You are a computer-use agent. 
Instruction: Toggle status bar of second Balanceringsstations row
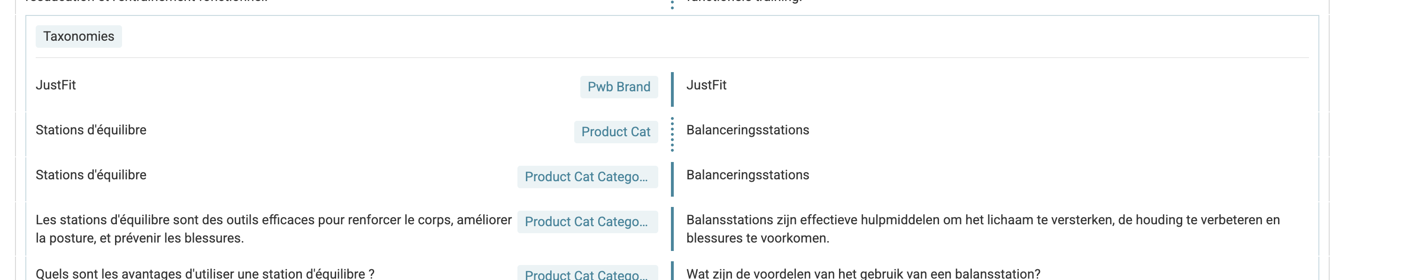[x=672, y=179]
